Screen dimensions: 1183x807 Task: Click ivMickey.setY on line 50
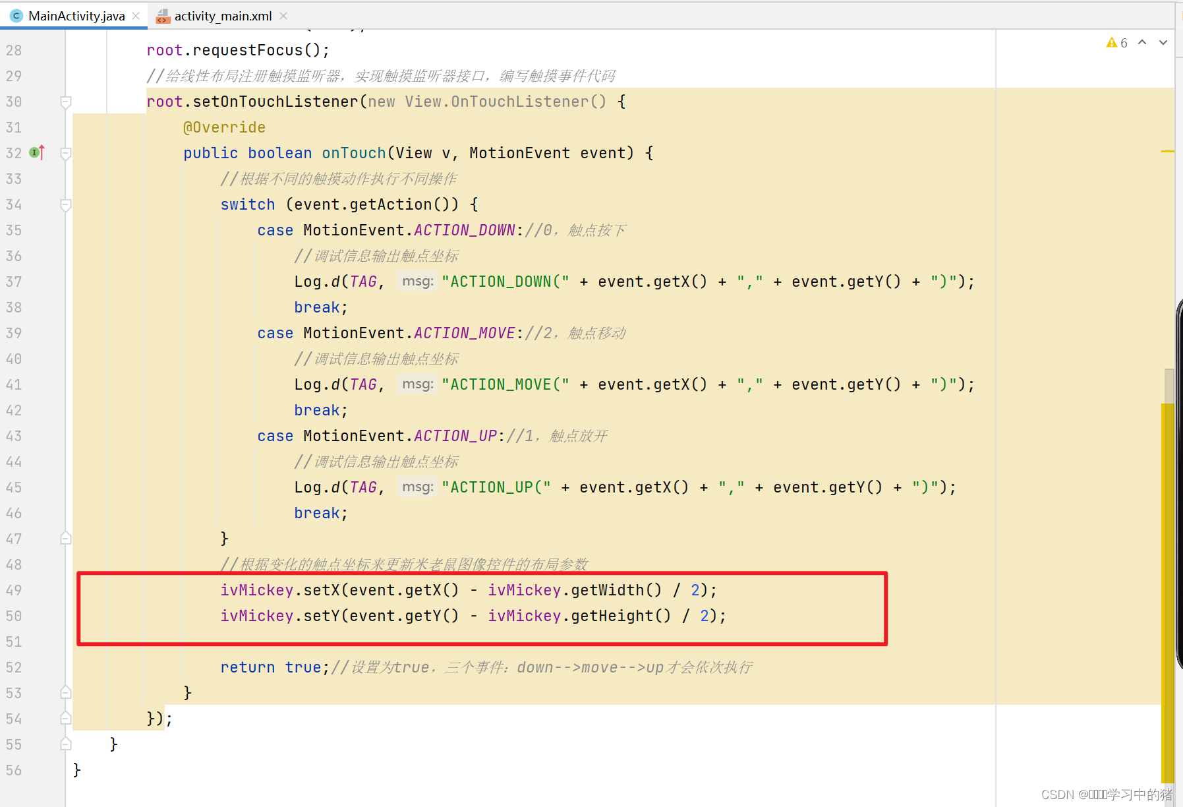280,616
